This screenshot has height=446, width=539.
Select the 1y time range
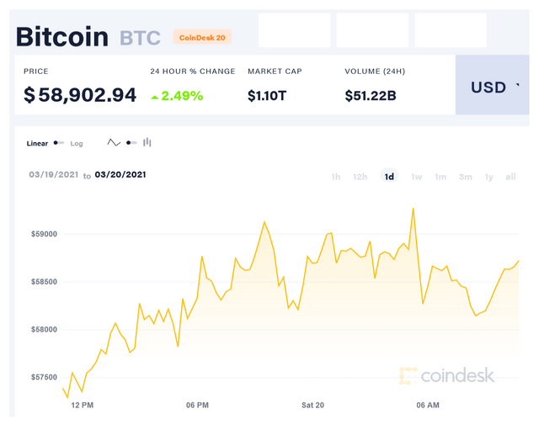pos(488,177)
